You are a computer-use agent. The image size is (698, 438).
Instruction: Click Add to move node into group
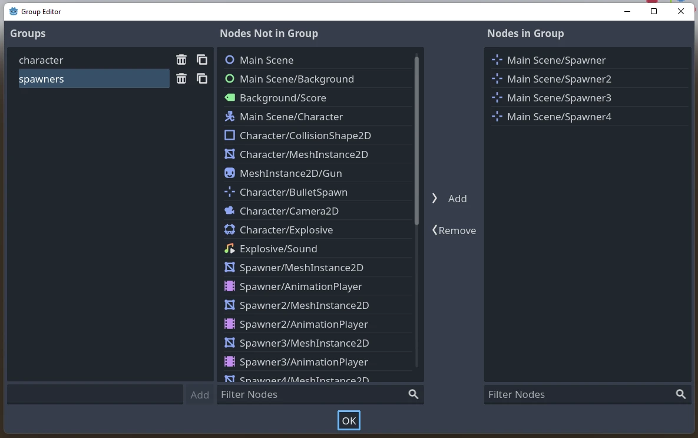coord(449,199)
